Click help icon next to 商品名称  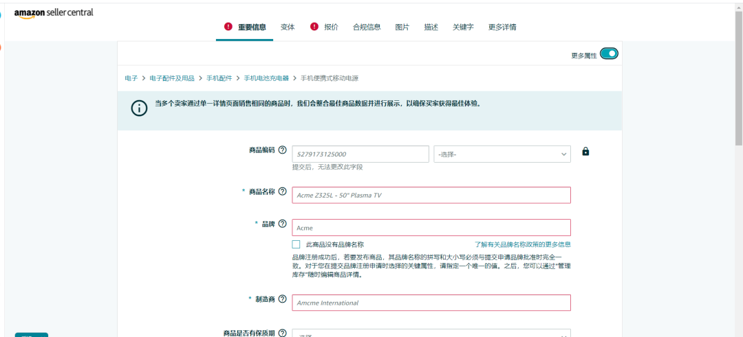click(x=283, y=191)
